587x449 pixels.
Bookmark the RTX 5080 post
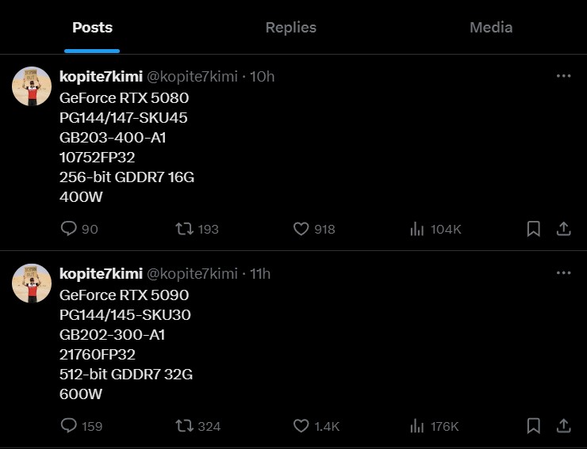coord(534,229)
